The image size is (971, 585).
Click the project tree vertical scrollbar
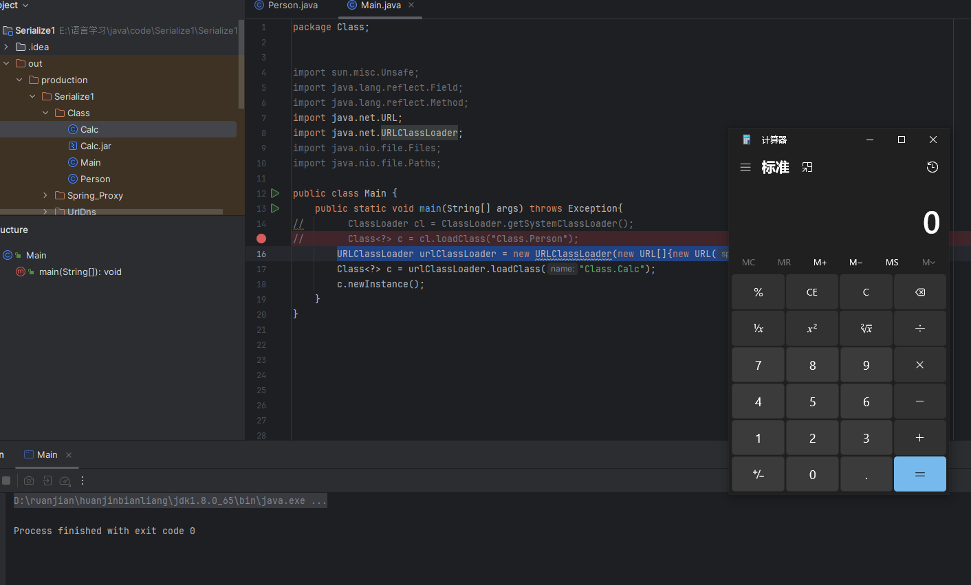[x=241, y=64]
